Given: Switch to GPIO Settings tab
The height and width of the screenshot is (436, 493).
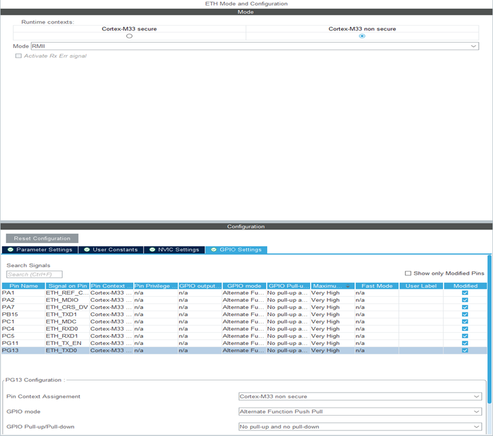Looking at the screenshot, I should coord(236,250).
